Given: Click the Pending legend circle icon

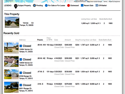Looking at the screenshot, I should tap(34, 5).
